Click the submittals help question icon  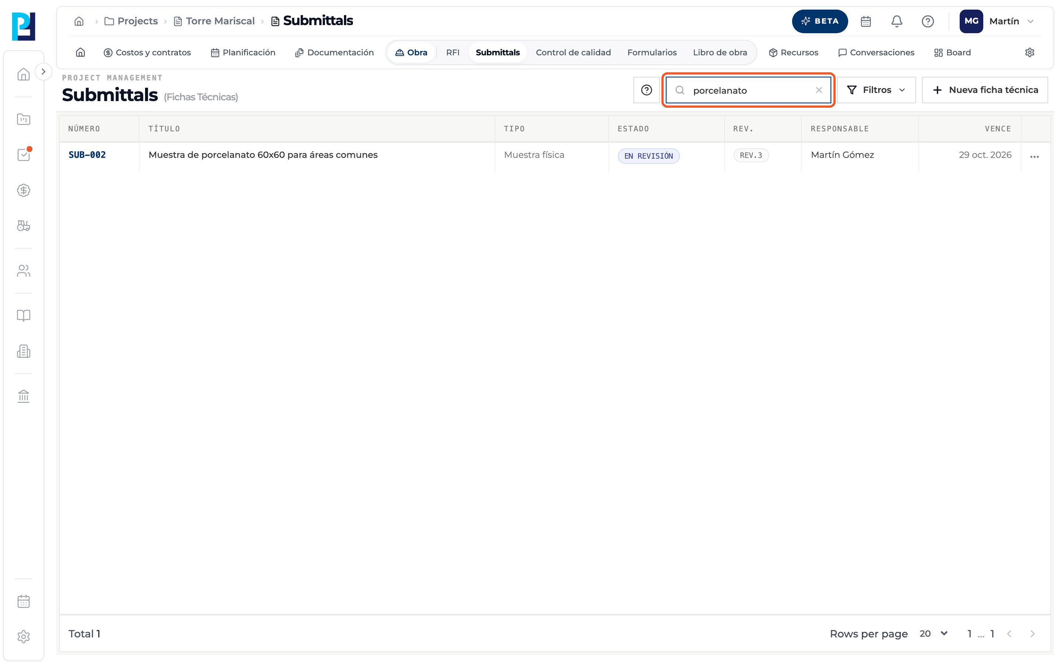(646, 90)
